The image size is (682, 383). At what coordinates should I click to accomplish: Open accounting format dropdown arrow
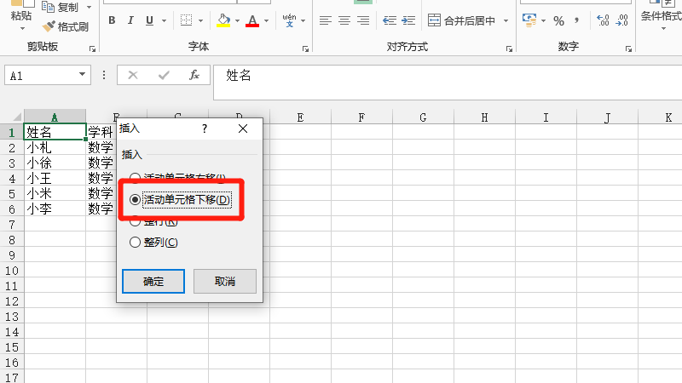(544, 20)
